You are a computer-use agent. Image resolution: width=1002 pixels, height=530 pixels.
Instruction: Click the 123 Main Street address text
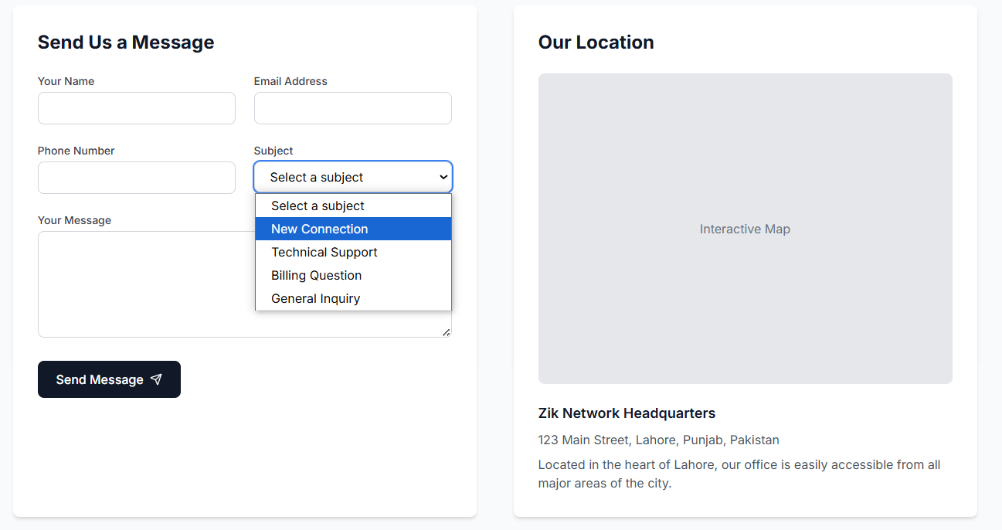point(658,440)
